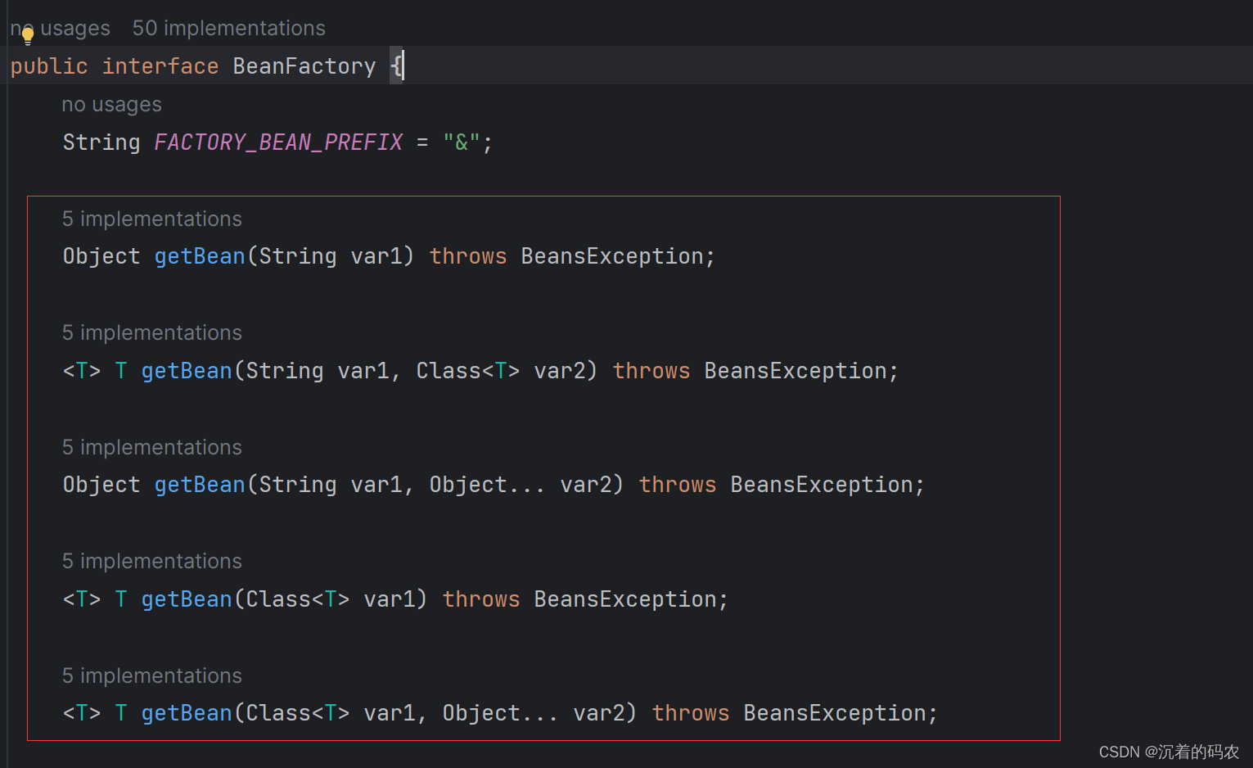Open '5 implementations' above getBean(Class<T> var1, Object... var2)
The image size is (1253, 768).
coord(152,675)
